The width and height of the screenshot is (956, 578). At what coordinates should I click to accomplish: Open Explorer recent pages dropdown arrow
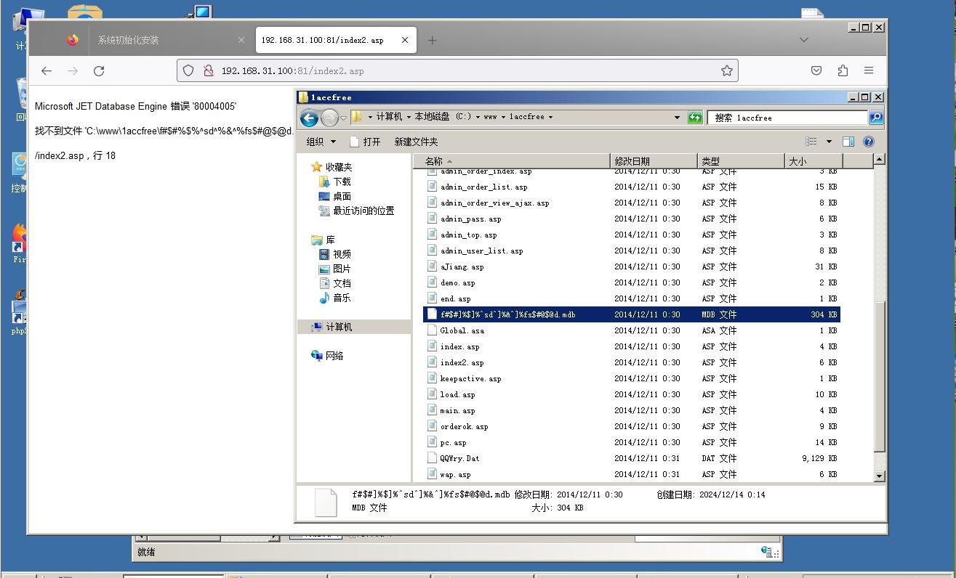tap(344, 118)
